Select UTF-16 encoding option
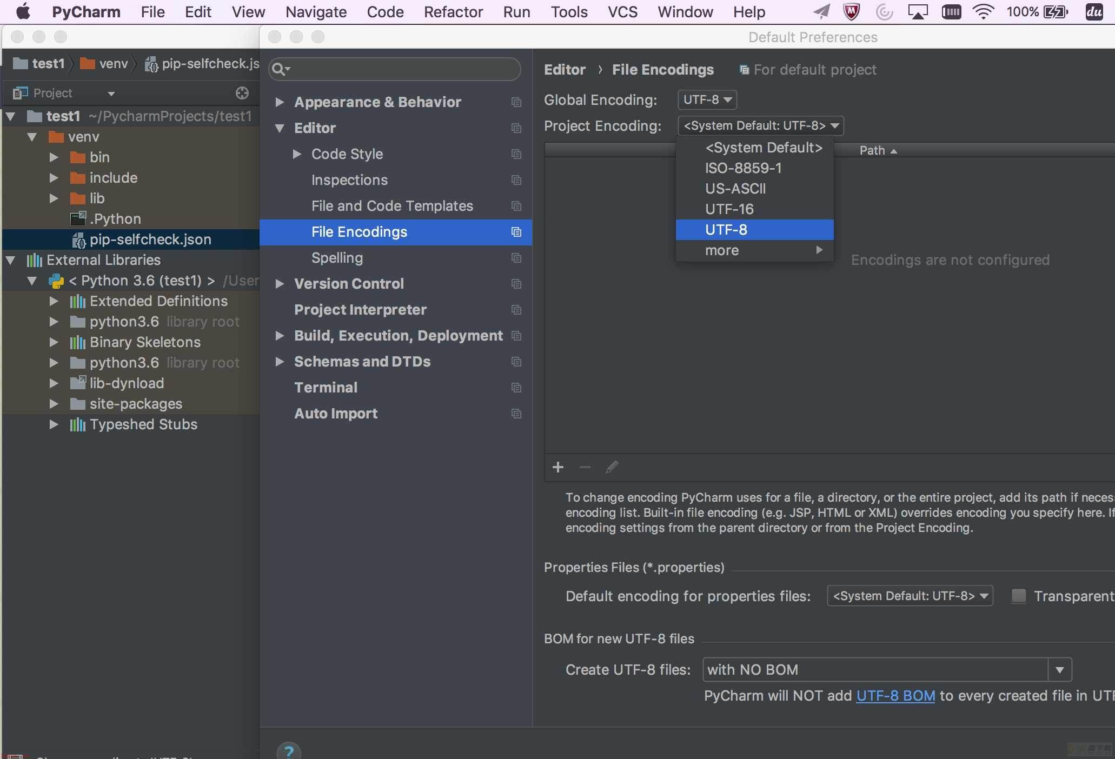1115x759 pixels. pyautogui.click(x=754, y=209)
